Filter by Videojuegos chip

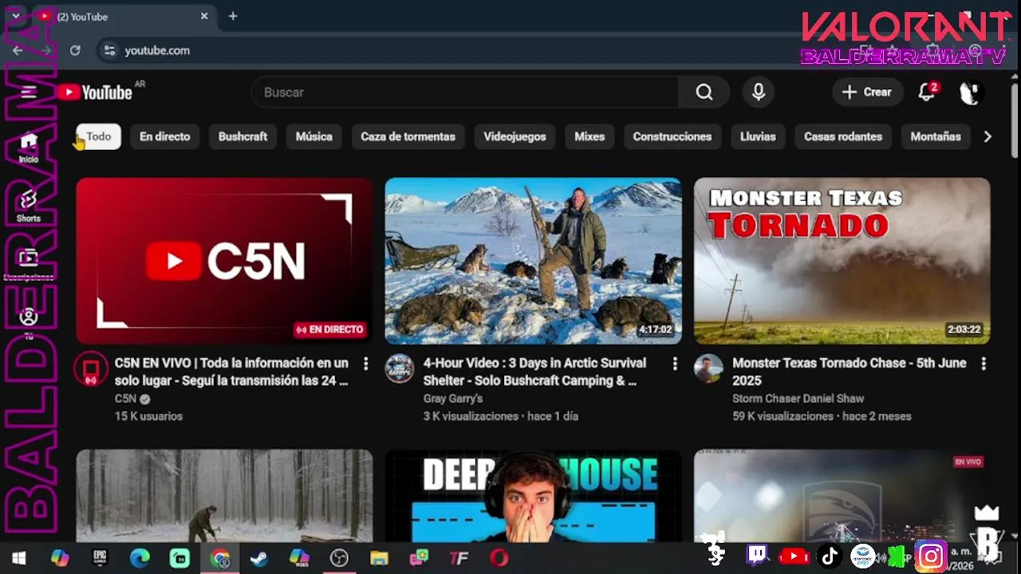tap(514, 136)
